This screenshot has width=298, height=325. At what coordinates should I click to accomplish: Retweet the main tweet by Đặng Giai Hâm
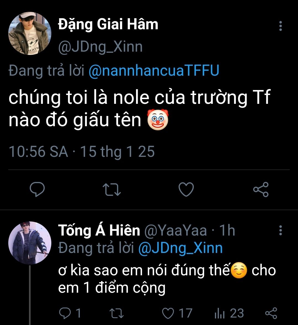point(111,190)
